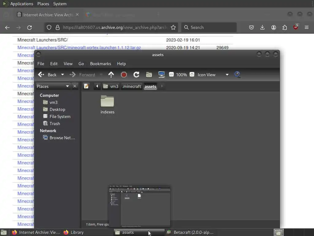Click the show desktop icon in the taskbar
Viewport: 314px width, 236px height.
[4, 232]
